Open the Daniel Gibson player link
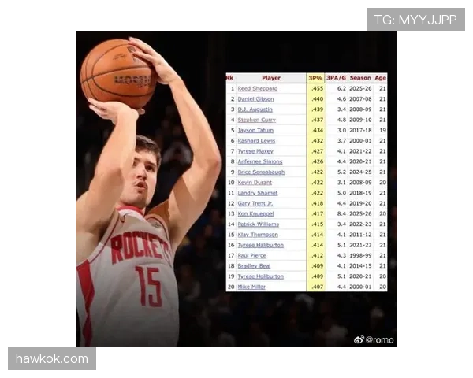Viewport: 473px width, 378px height. pos(255,99)
